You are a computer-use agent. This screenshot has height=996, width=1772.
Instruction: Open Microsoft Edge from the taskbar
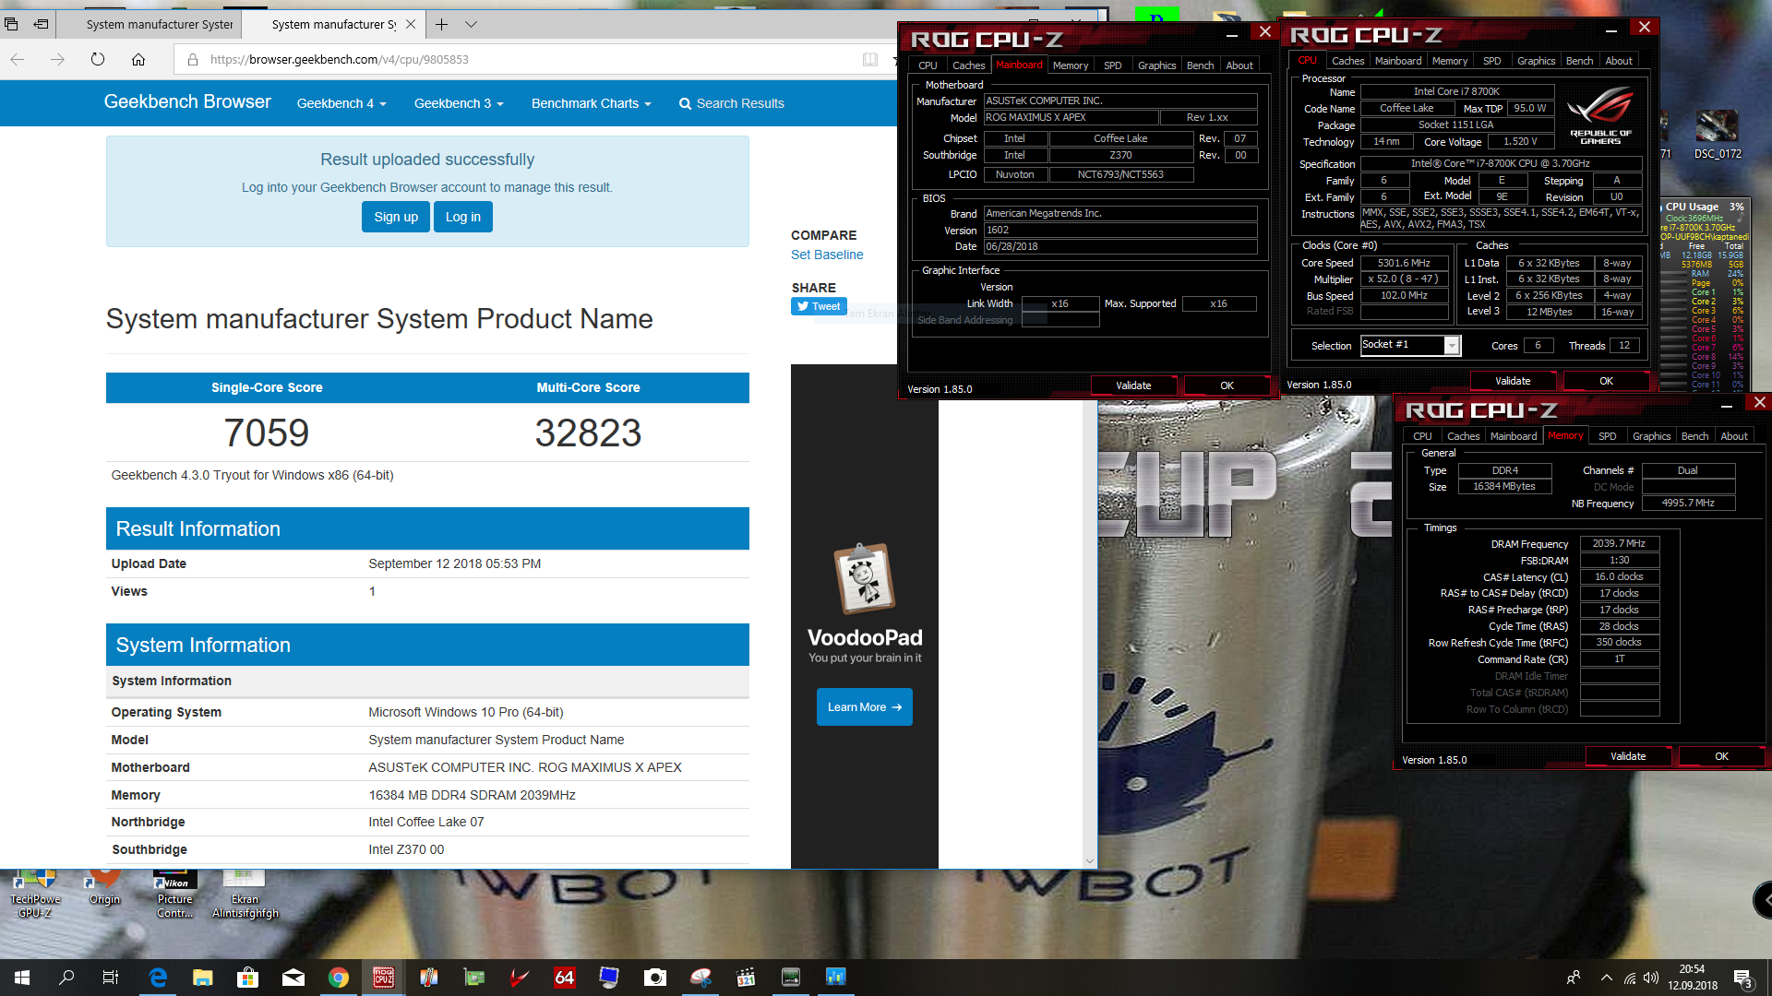(x=158, y=978)
